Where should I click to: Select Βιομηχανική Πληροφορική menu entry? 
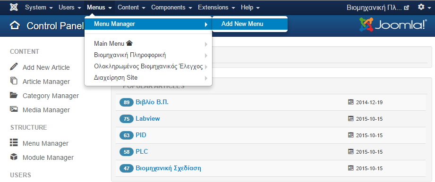(x=148, y=55)
